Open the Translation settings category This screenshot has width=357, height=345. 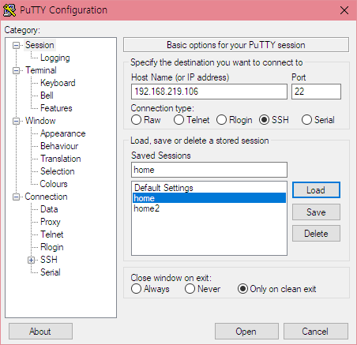pos(61,159)
